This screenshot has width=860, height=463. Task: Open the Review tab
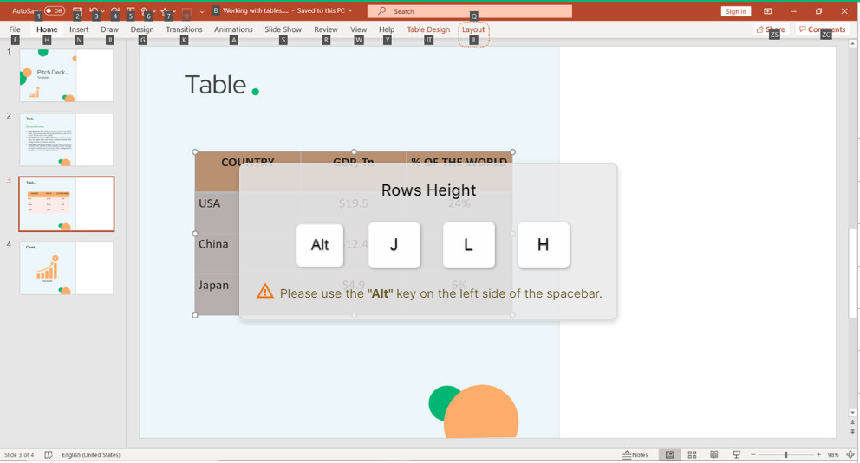(326, 29)
